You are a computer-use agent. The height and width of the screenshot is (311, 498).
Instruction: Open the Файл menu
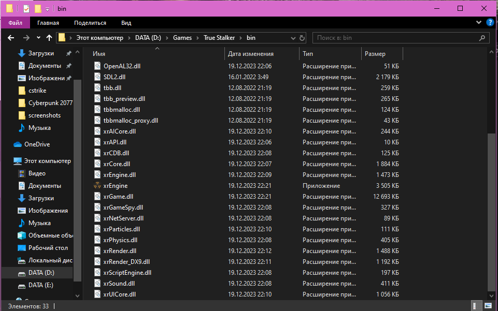pos(15,22)
